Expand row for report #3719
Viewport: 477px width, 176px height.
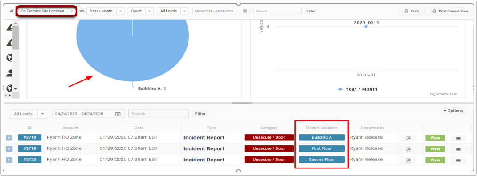pos(9,149)
